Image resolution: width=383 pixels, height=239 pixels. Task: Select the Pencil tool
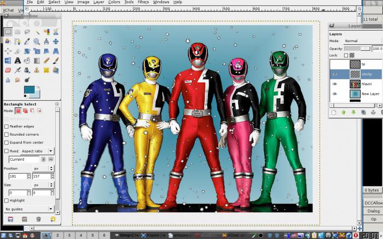(x=47, y=60)
